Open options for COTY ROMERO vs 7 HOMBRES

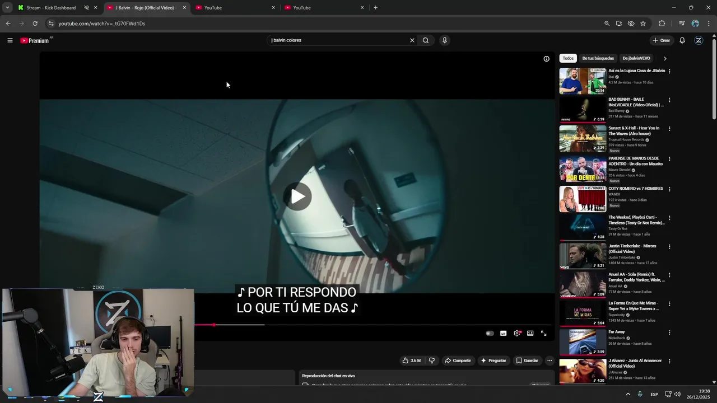tap(669, 189)
